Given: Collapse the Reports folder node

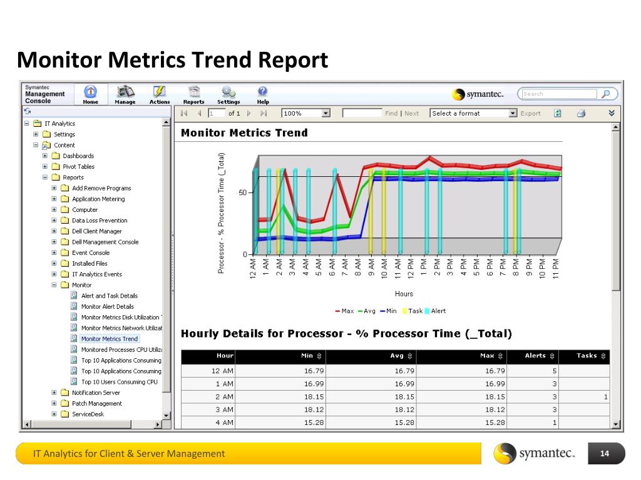Looking at the screenshot, I should (45, 177).
